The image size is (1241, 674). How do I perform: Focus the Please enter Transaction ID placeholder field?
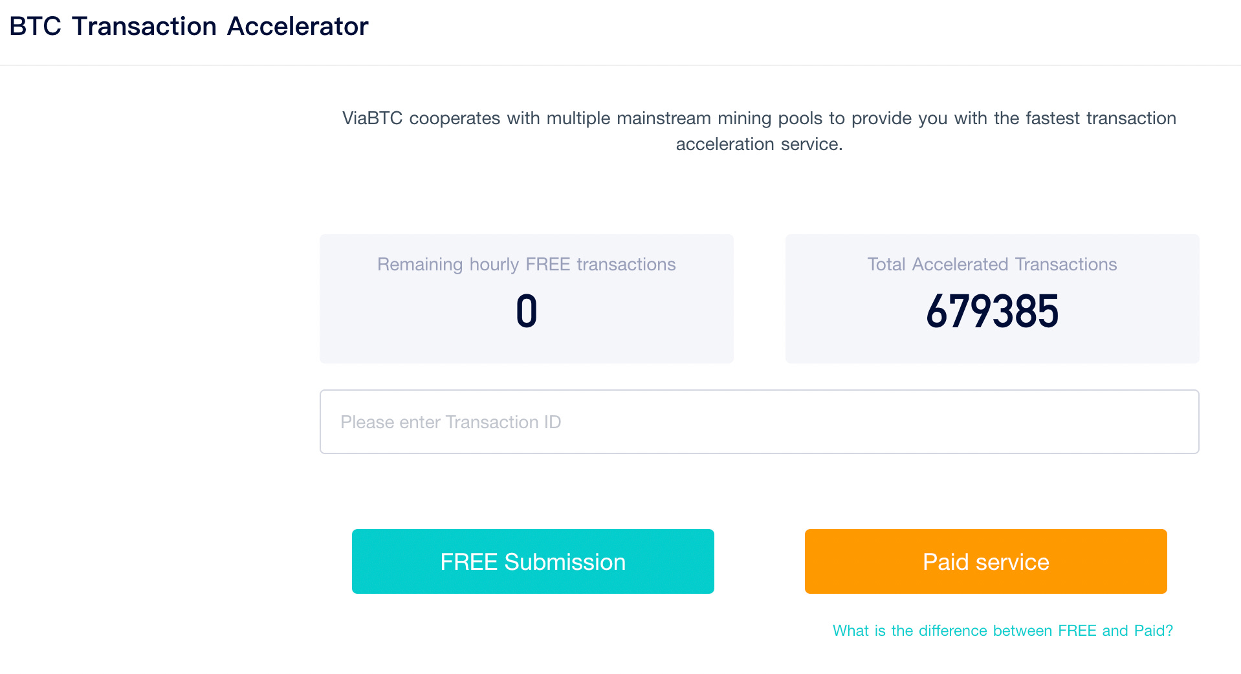(759, 421)
